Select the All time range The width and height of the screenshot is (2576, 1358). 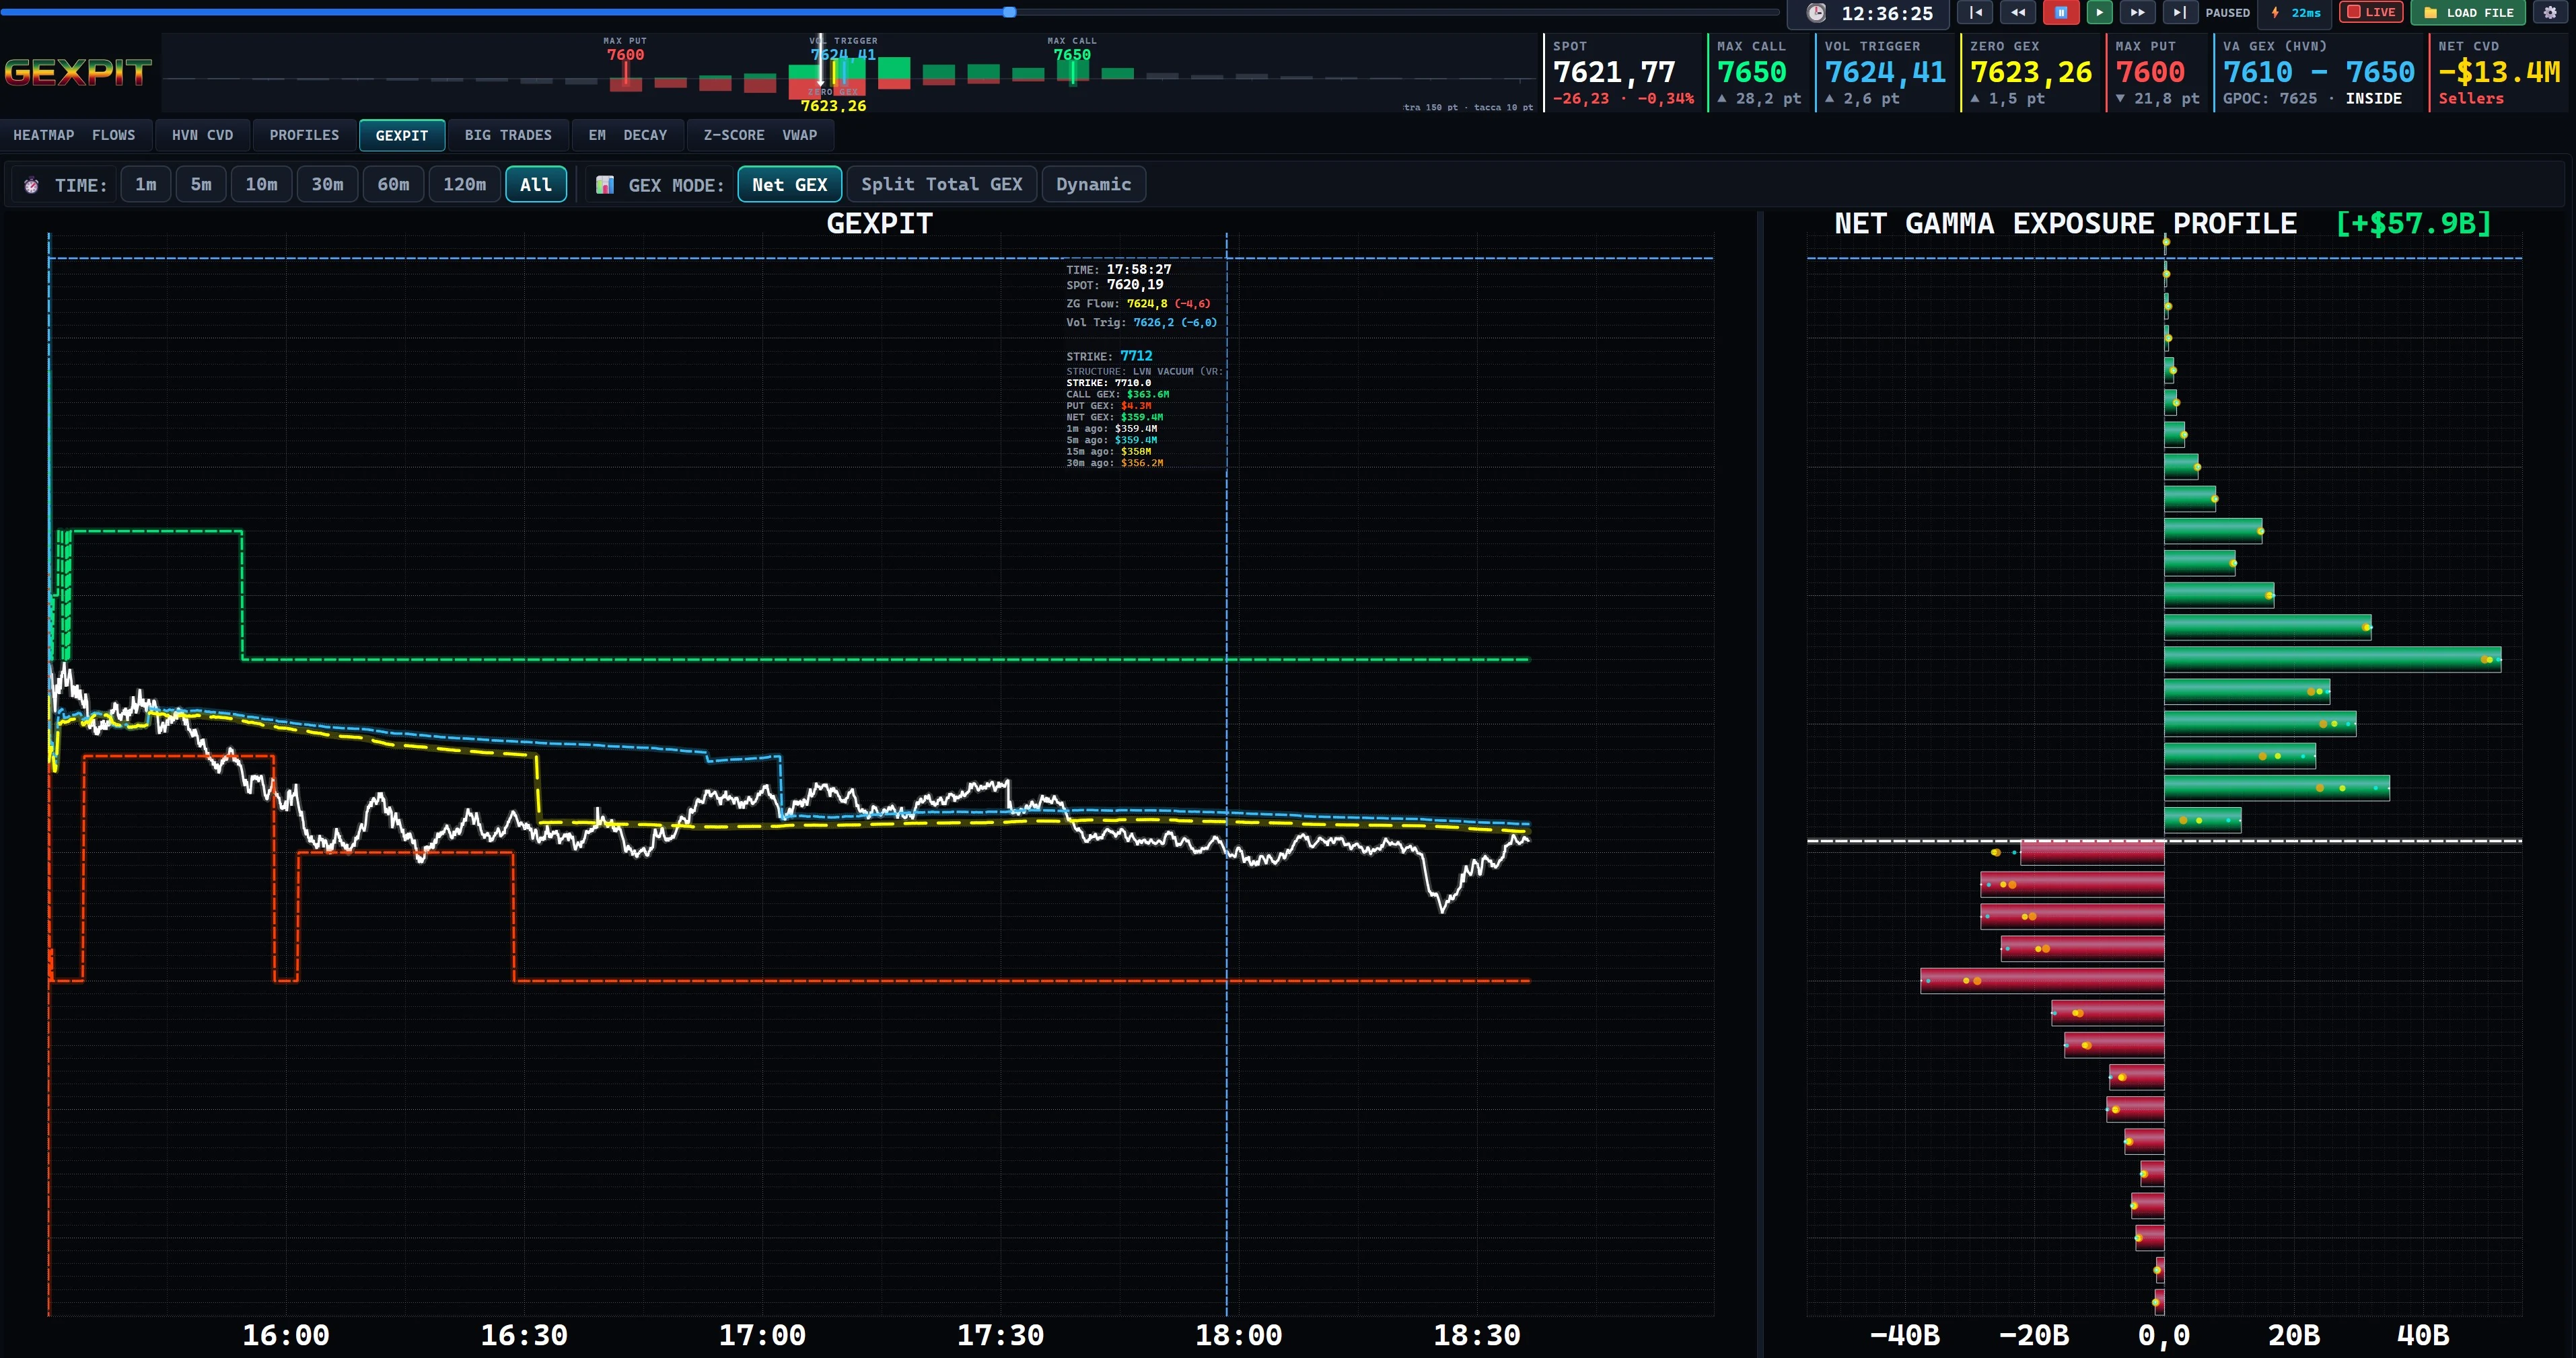click(536, 185)
